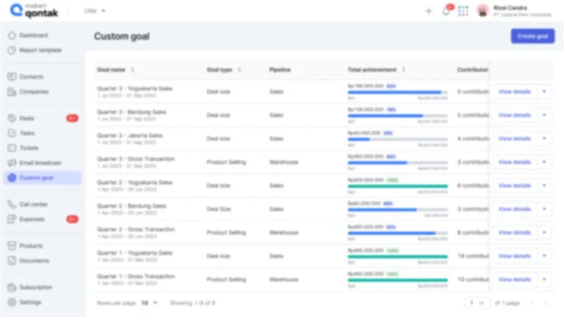The image size is (564, 317).
Task: Open Call center phone icon
Action: click(x=12, y=204)
